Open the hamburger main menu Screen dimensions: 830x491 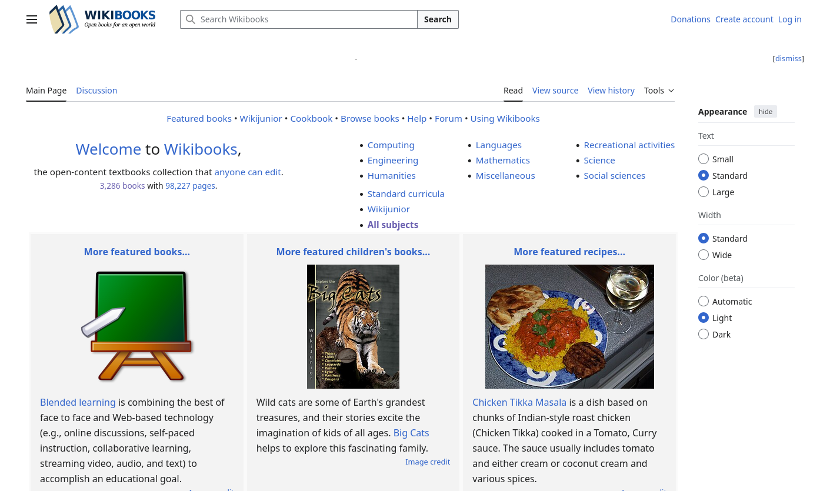[32, 19]
